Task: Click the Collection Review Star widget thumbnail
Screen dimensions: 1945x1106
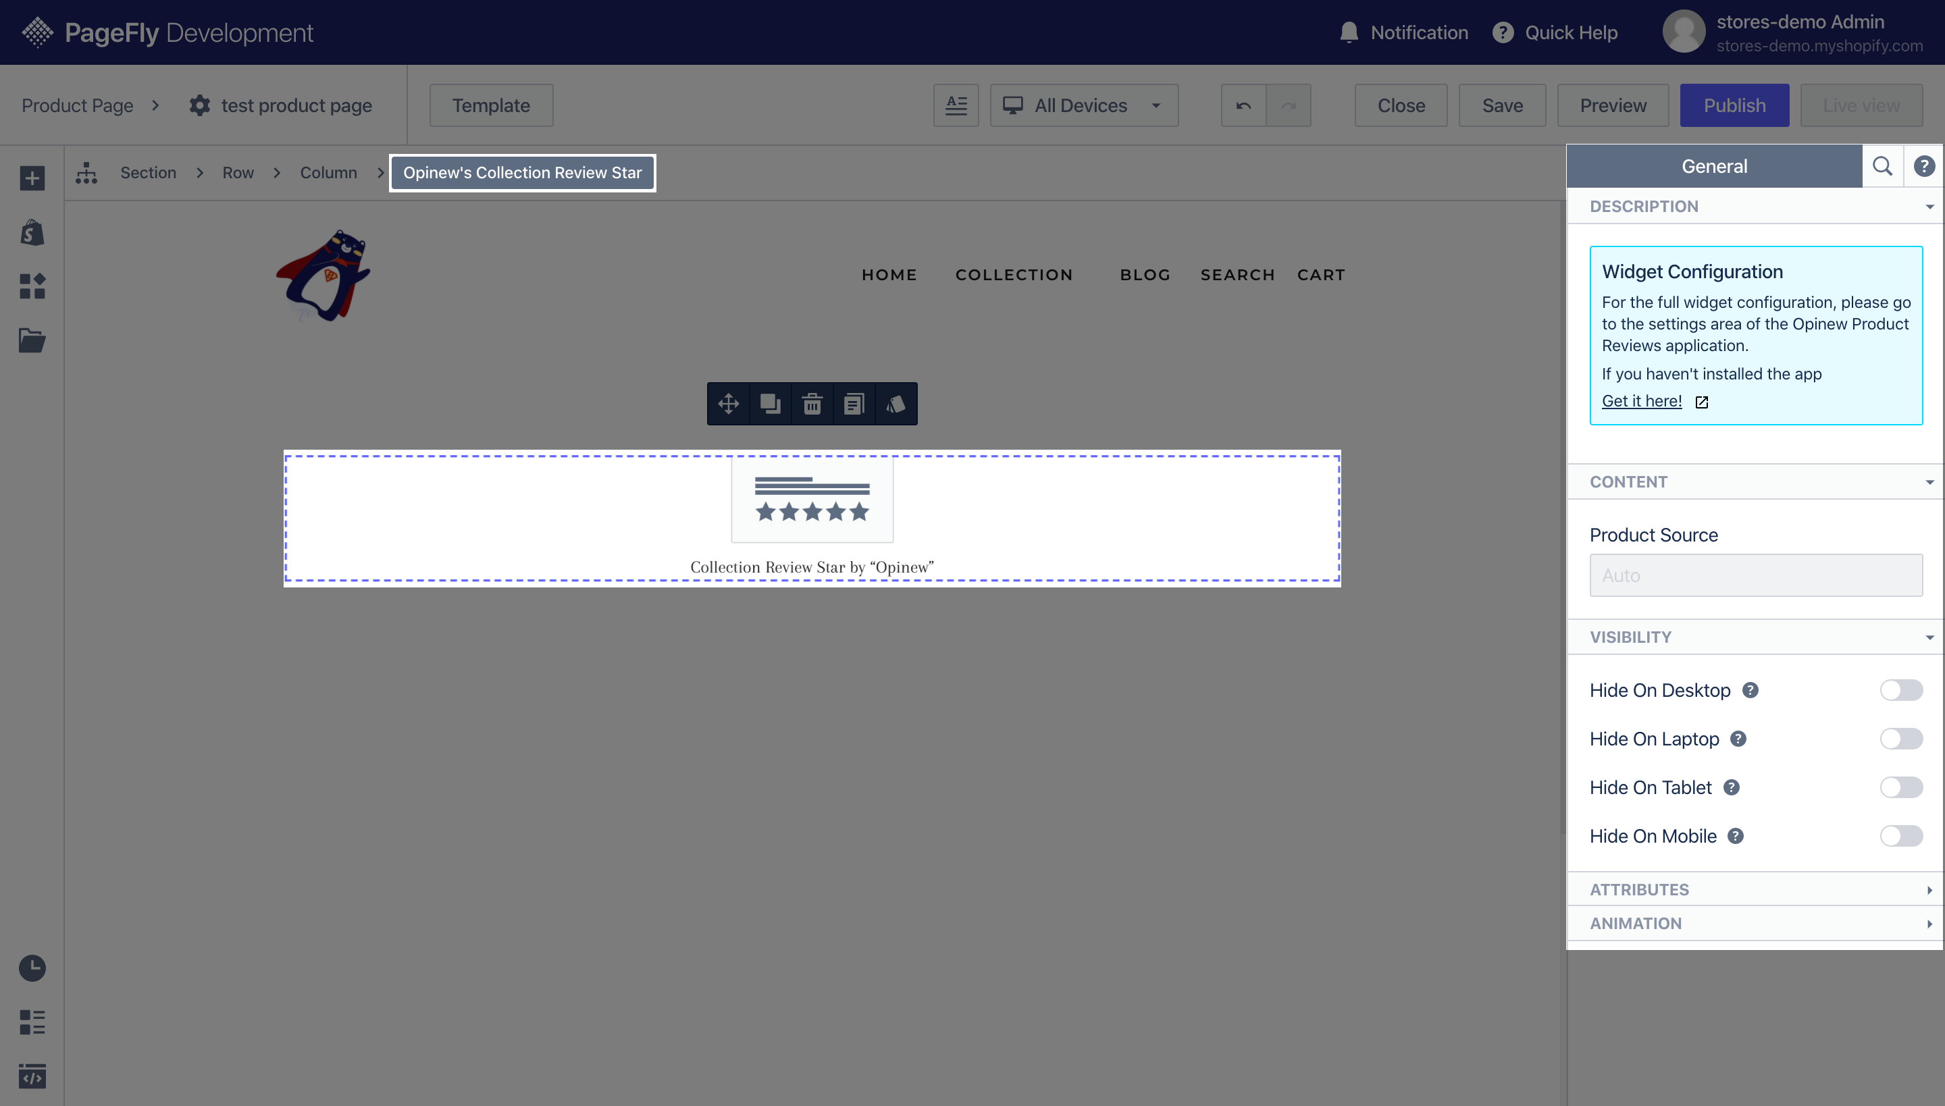Action: pyautogui.click(x=812, y=499)
